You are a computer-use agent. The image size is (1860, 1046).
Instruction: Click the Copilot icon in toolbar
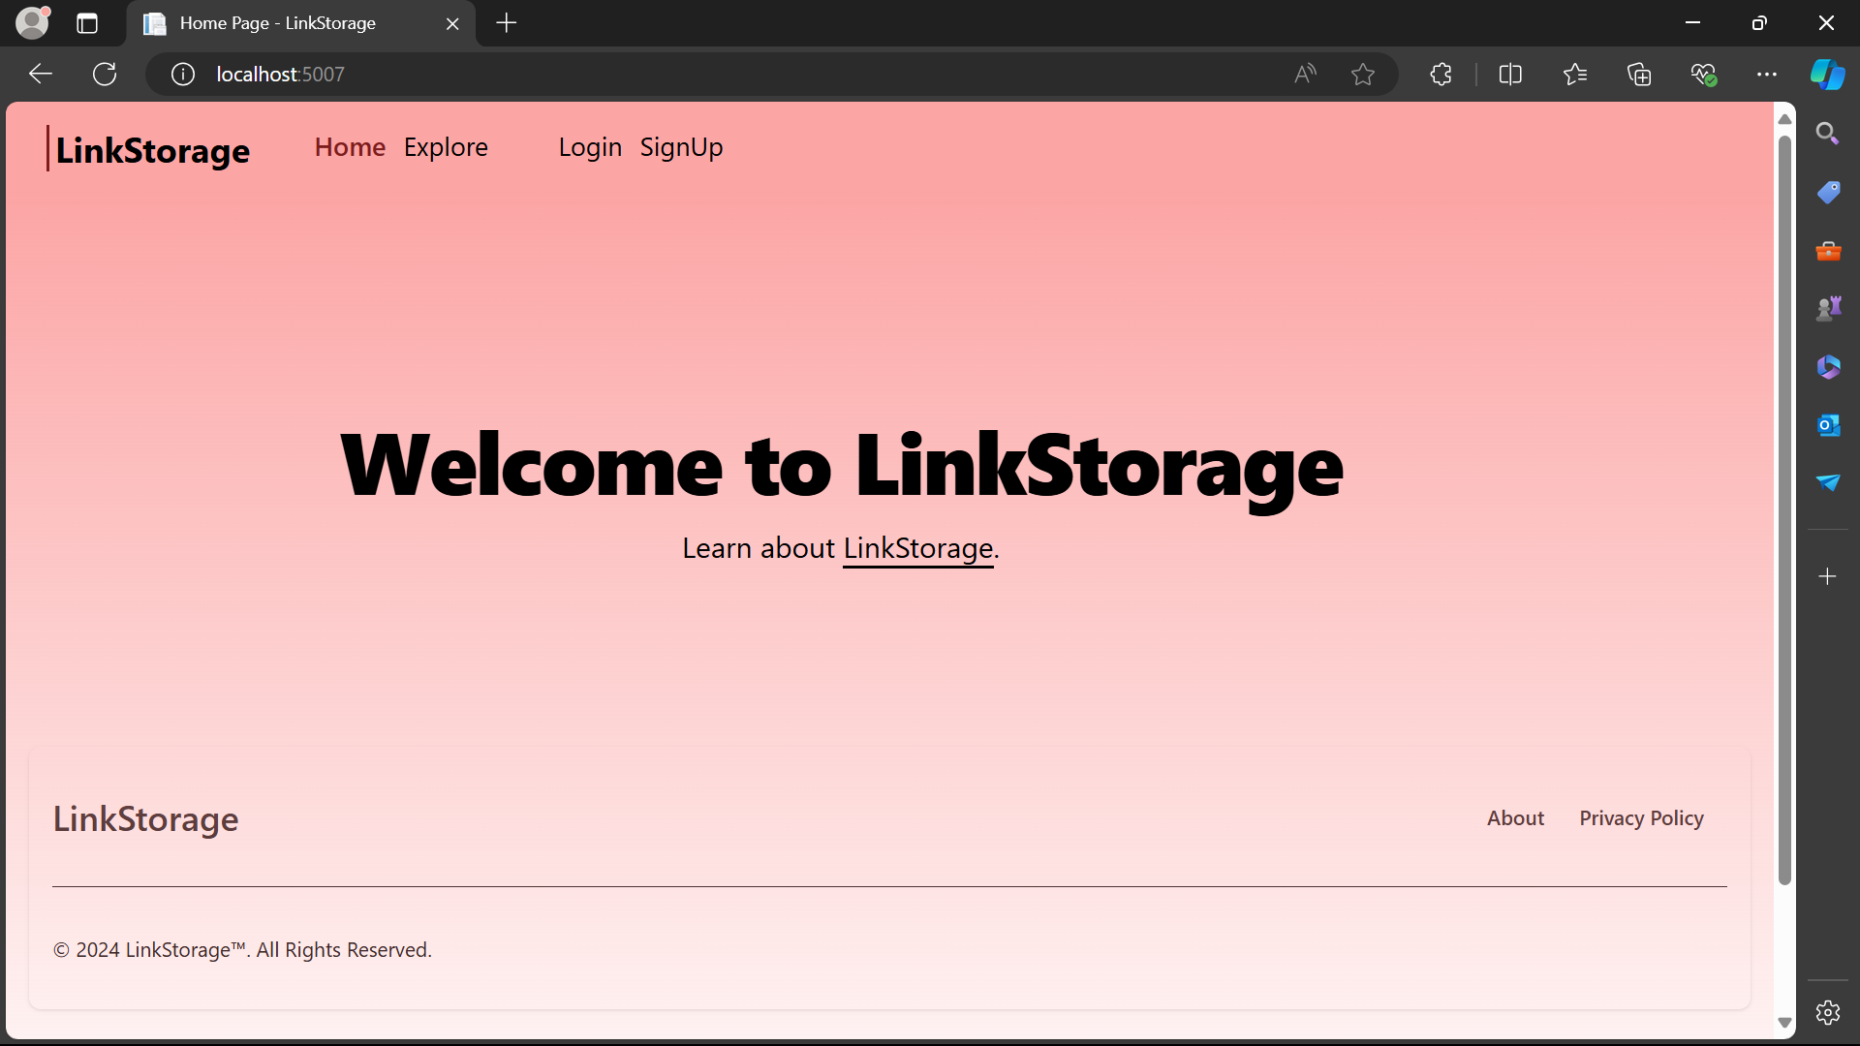pos(1827,75)
